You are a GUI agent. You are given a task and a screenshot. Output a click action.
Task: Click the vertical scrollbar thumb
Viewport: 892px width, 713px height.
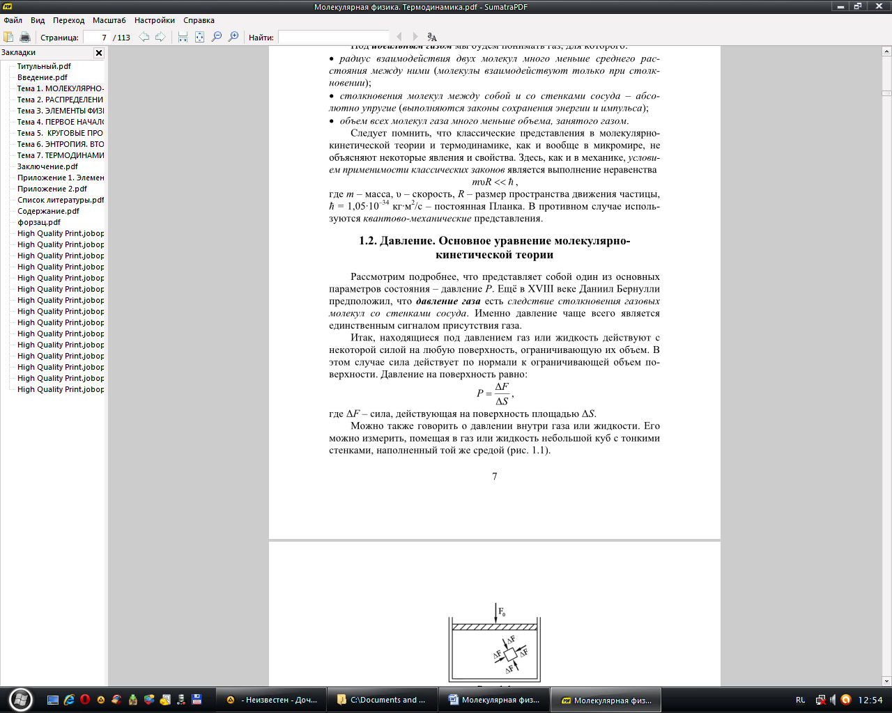(886, 93)
